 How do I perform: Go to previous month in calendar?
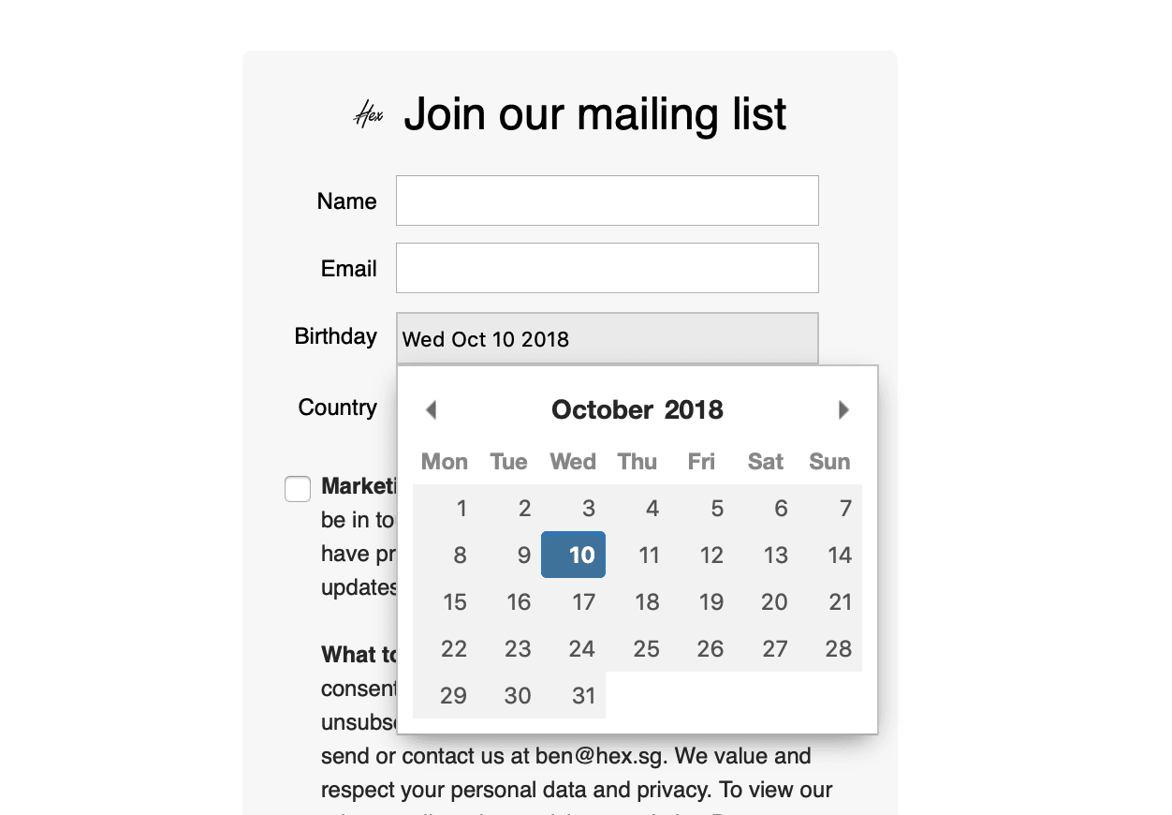pos(431,409)
